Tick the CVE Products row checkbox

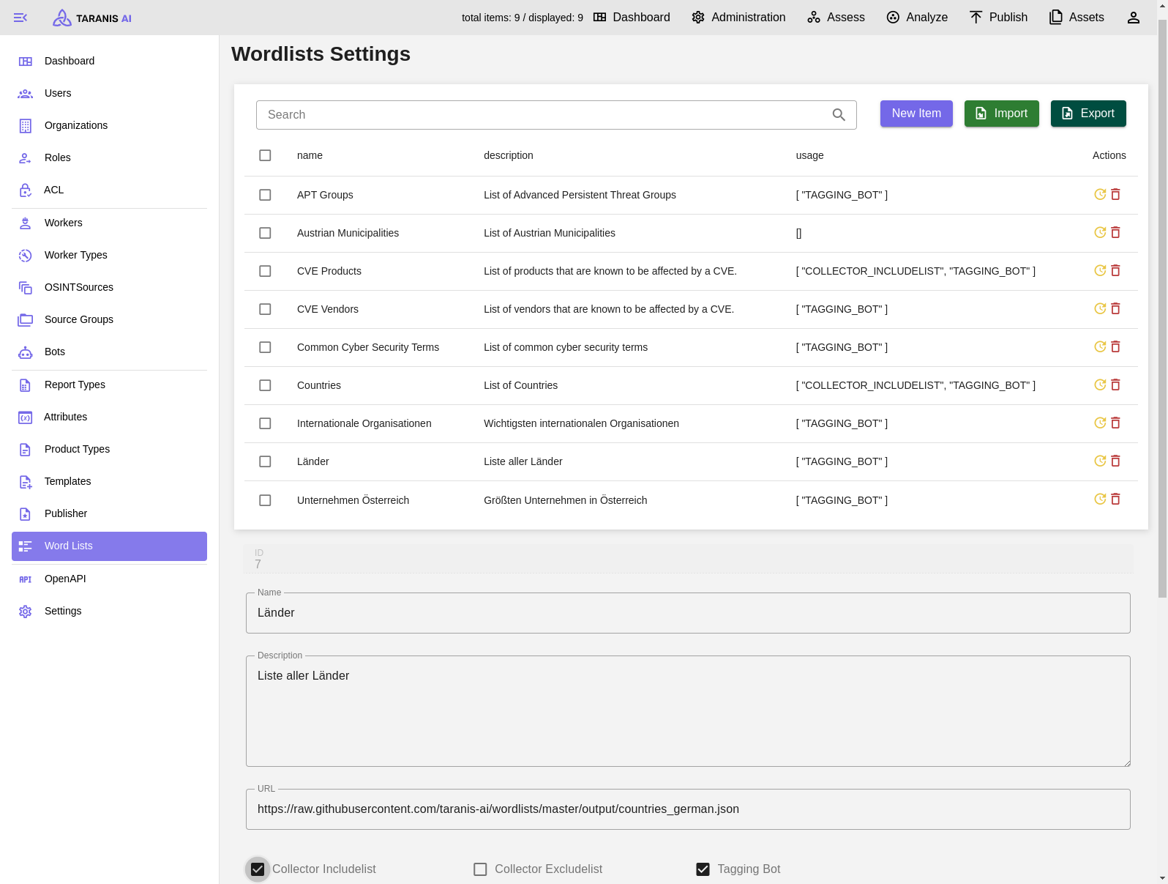tap(265, 271)
